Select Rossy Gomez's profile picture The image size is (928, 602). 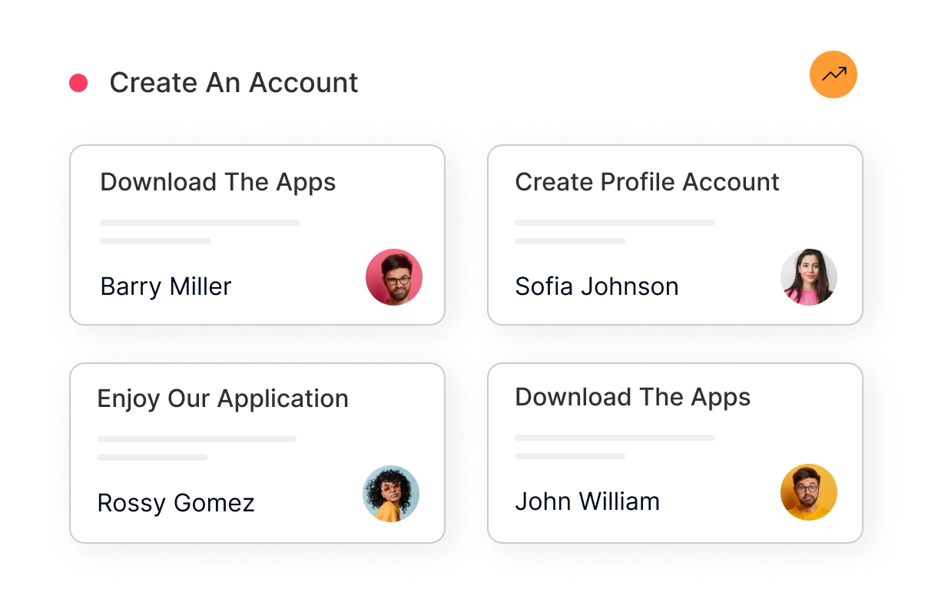tap(391, 494)
